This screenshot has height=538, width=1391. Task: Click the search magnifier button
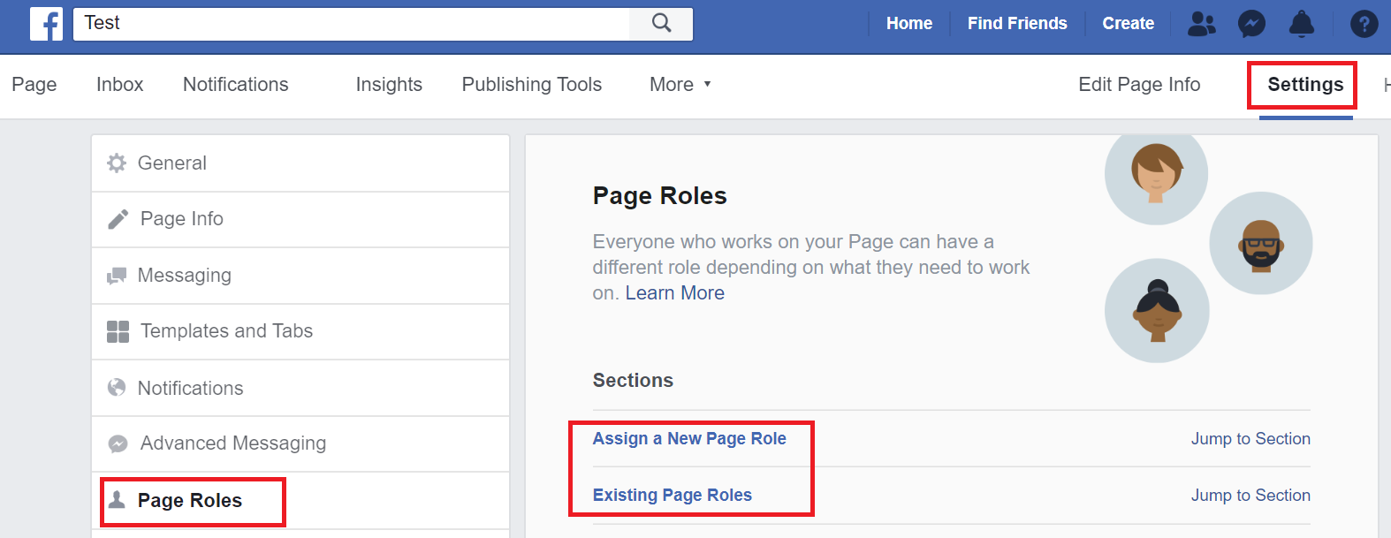click(x=661, y=24)
